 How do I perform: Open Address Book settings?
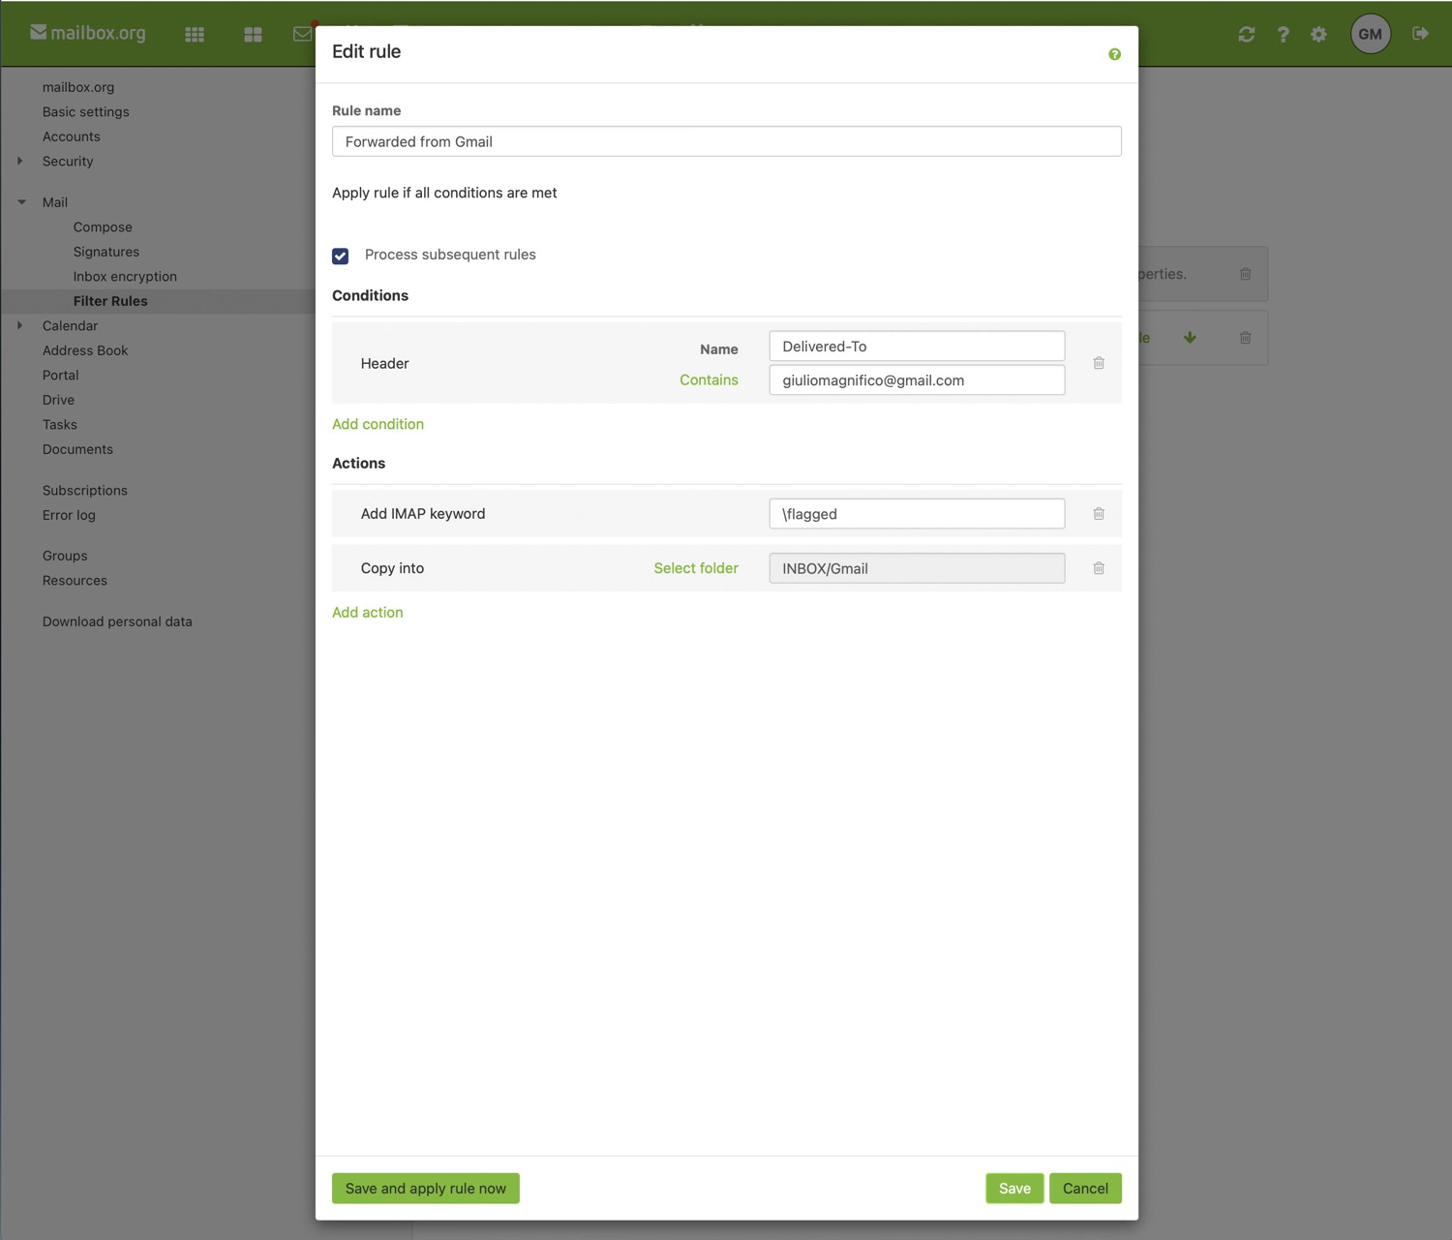pyautogui.click(x=85, y=350)
